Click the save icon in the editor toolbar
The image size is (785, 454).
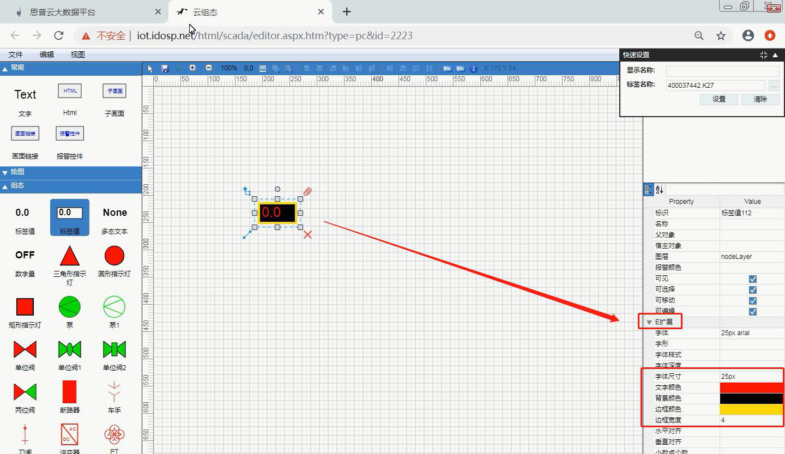click(x=165, y=68)
